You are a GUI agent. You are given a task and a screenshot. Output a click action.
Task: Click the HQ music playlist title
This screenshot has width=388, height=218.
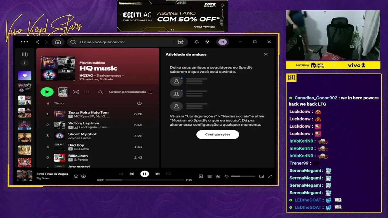[98, 68]
